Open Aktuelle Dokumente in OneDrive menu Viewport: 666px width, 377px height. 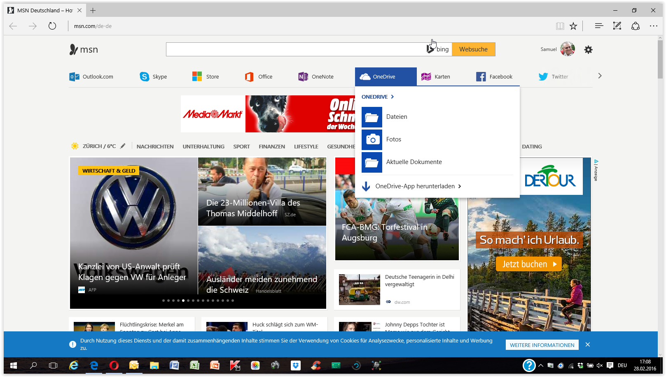(x=402, y=162)
